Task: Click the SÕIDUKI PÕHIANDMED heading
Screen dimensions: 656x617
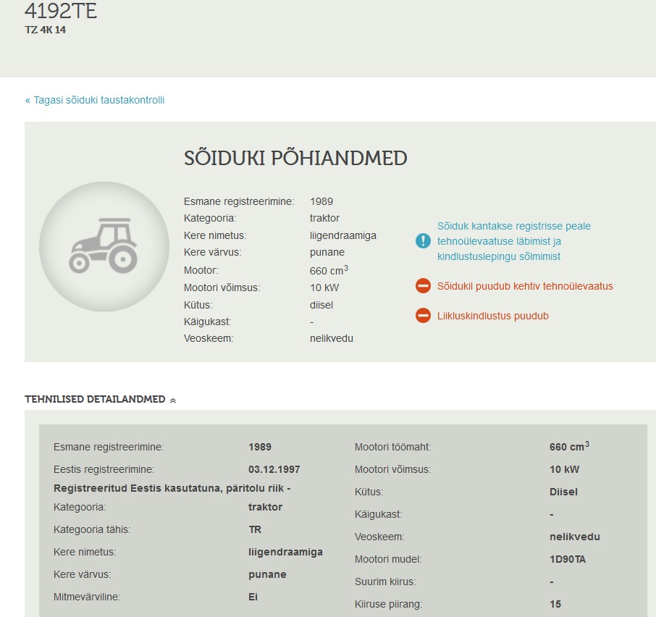Action: 295,158
